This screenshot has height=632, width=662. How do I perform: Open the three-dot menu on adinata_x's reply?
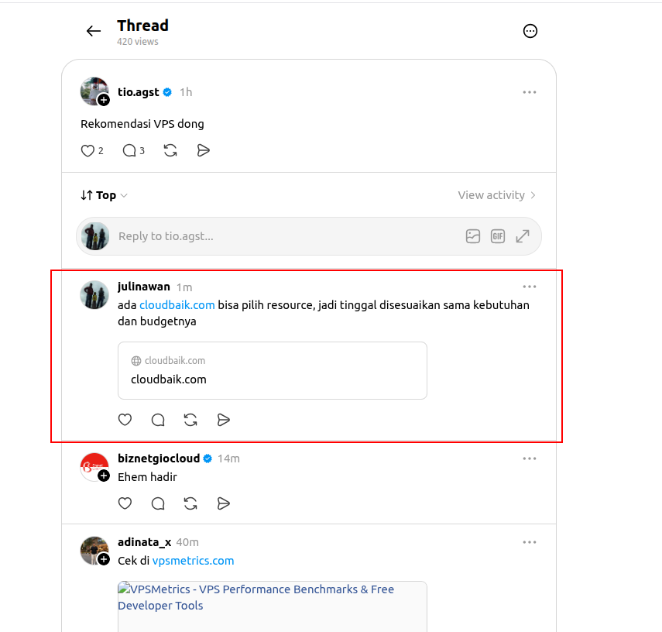click(530, 542)
